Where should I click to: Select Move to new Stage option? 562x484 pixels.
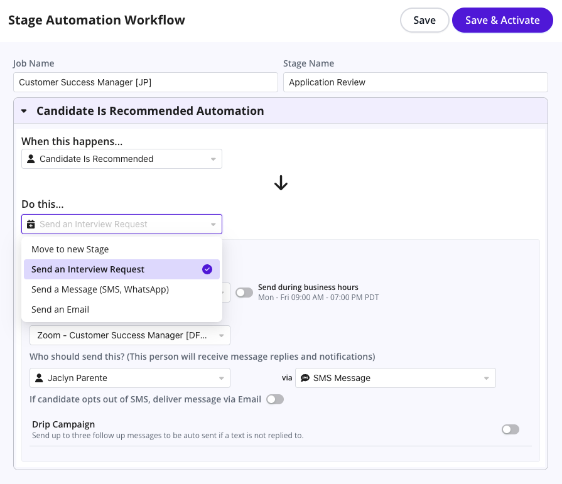click(70, 249)
